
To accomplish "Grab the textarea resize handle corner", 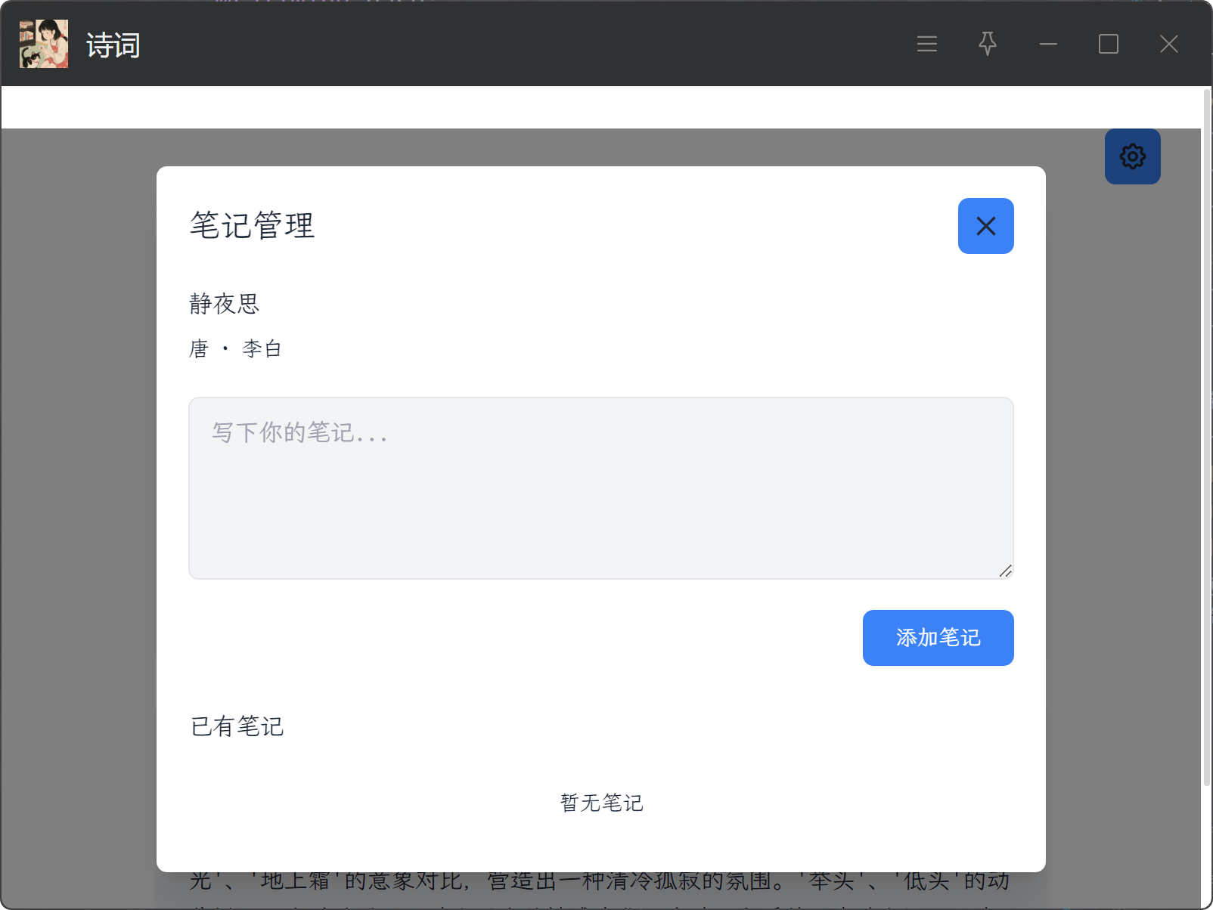I will tap(1005, 571).
